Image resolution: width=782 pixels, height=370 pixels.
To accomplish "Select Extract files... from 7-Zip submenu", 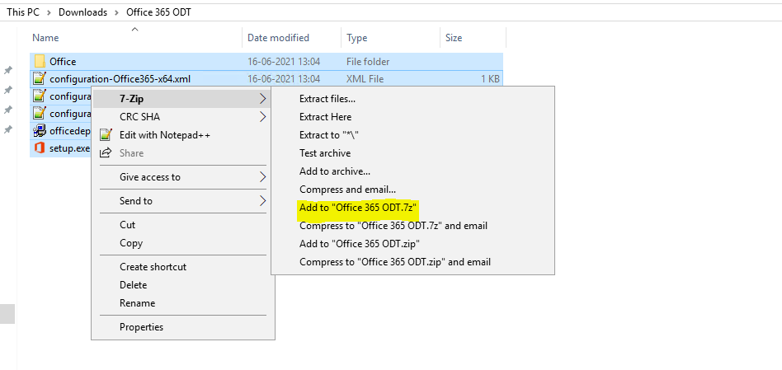I will click(x=327, y=99).
